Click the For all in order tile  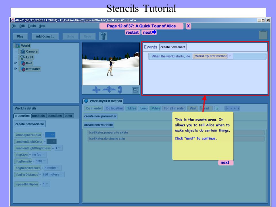(x=174, y=108)
